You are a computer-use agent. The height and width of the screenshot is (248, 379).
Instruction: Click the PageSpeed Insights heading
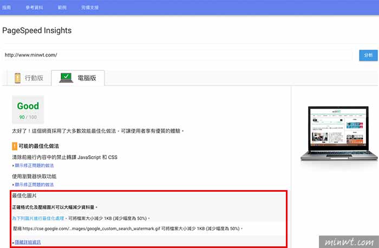point(37,30)
